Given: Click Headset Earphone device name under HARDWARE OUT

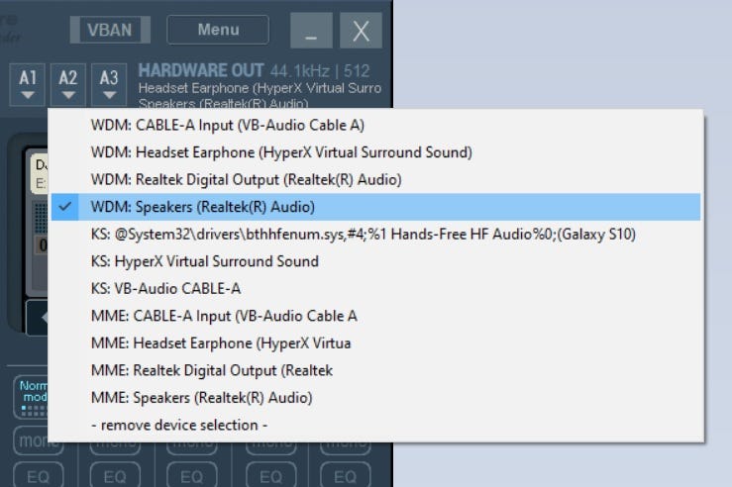Looking at the screenshot, I should [x=260, y=88].
